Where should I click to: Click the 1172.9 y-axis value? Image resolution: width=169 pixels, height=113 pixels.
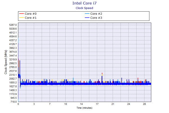[x=13, y=94]
